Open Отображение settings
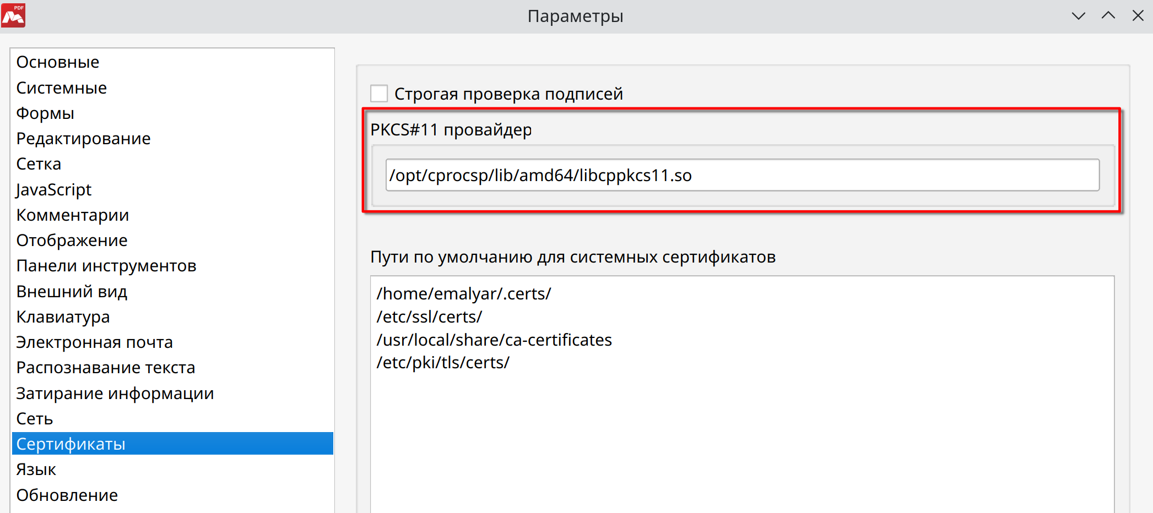Image resolution: width=1153 pixels, height=513 pixels. 172,241
